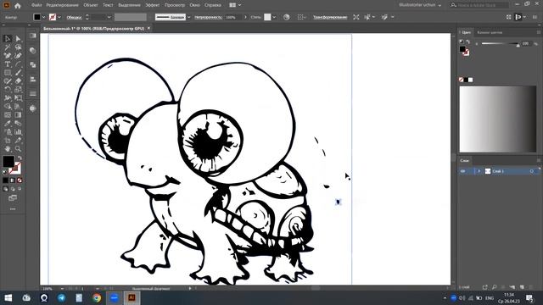Screen dimensions: 543x305
Task: Select the Paintbrush tool
Action: [x=18, y=73]
